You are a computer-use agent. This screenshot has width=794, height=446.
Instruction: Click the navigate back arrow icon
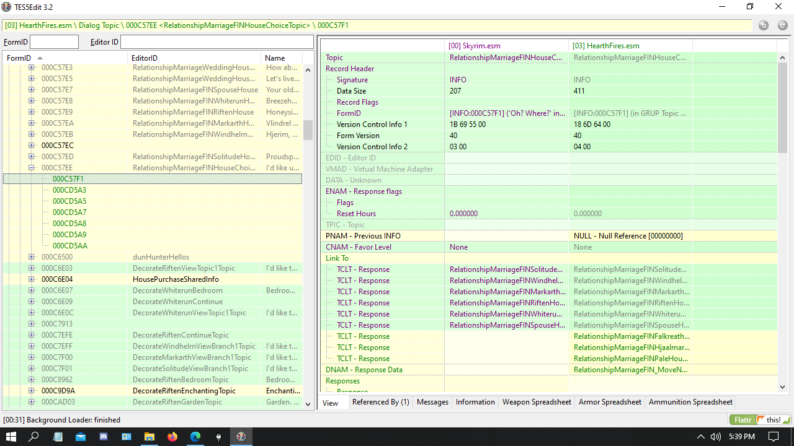click(764, 25)
